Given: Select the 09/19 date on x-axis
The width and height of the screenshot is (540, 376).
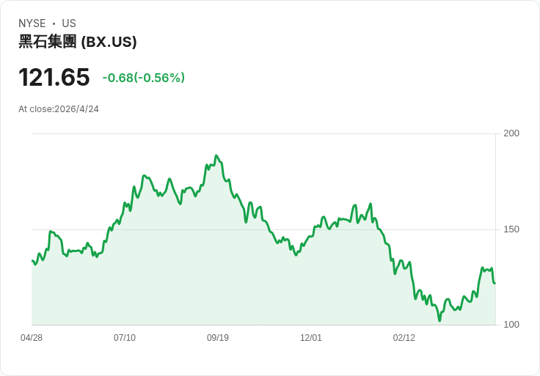Looking at the screenshot, I should (x=218, y=338).
